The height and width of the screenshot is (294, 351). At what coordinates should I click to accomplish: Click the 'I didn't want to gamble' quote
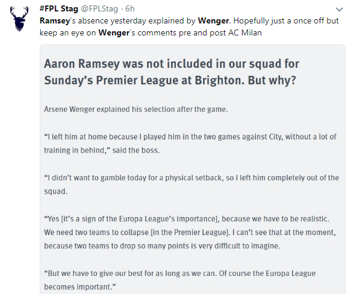point(191,178)
